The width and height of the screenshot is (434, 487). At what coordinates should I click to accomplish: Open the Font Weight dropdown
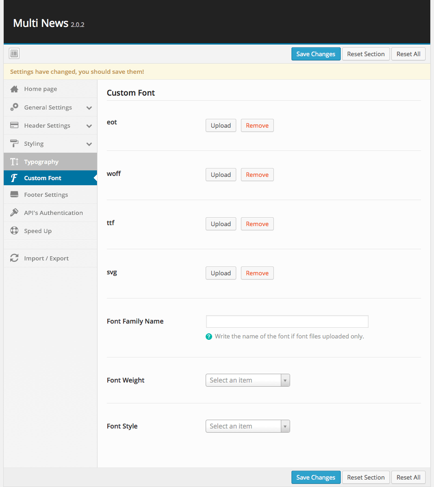[x=247, y=380]
